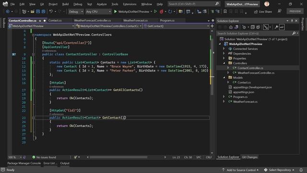Image resolution: width=307 pixels, height=173 pixels.
Task: Open the 100 % zoom dropdown
Action: pyautogui.click(x=15, y=157)
